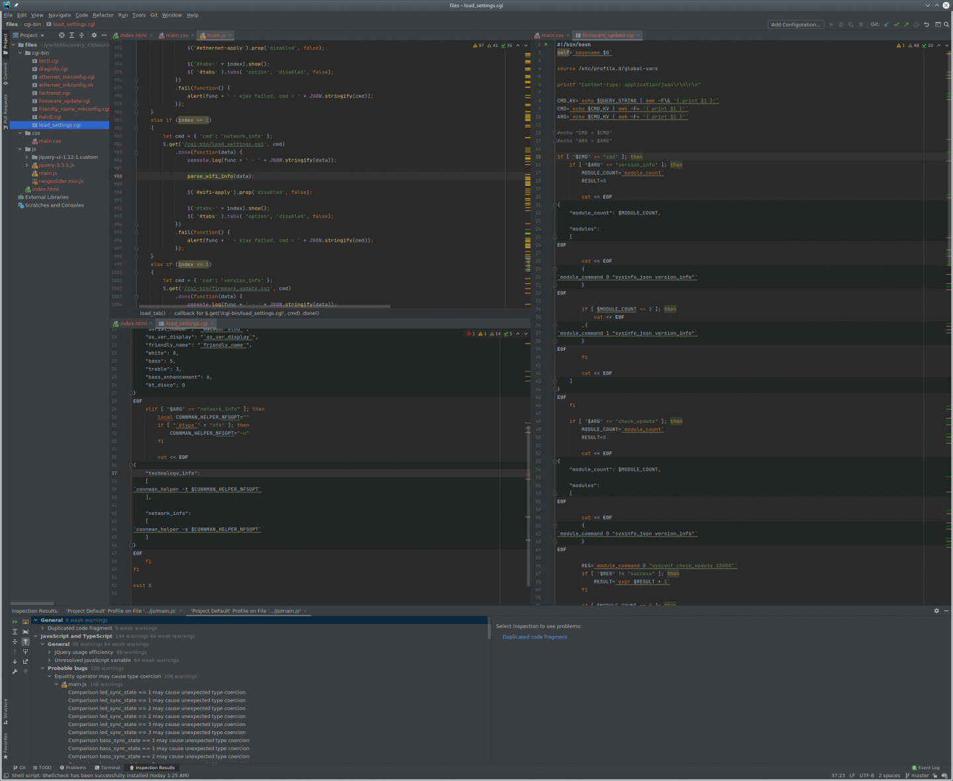The height and width of the screenshot is (781, 953).
Task: Select External Libraries in project tree
Action: (46, 197)
